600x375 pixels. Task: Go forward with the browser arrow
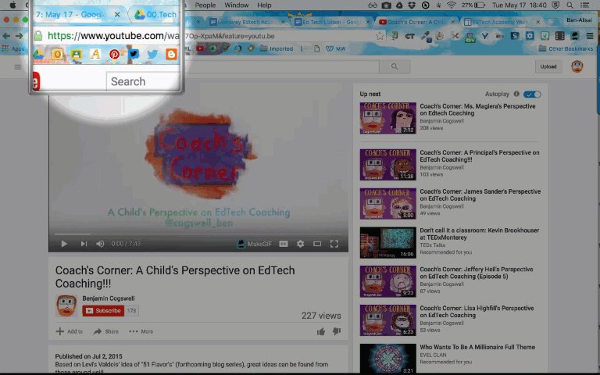(19, 36)
